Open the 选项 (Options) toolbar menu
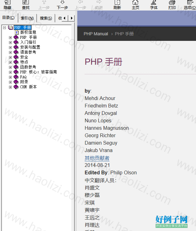Image resolution: width=196 pixels, height=231 pixels. click(x=190, y=5)
